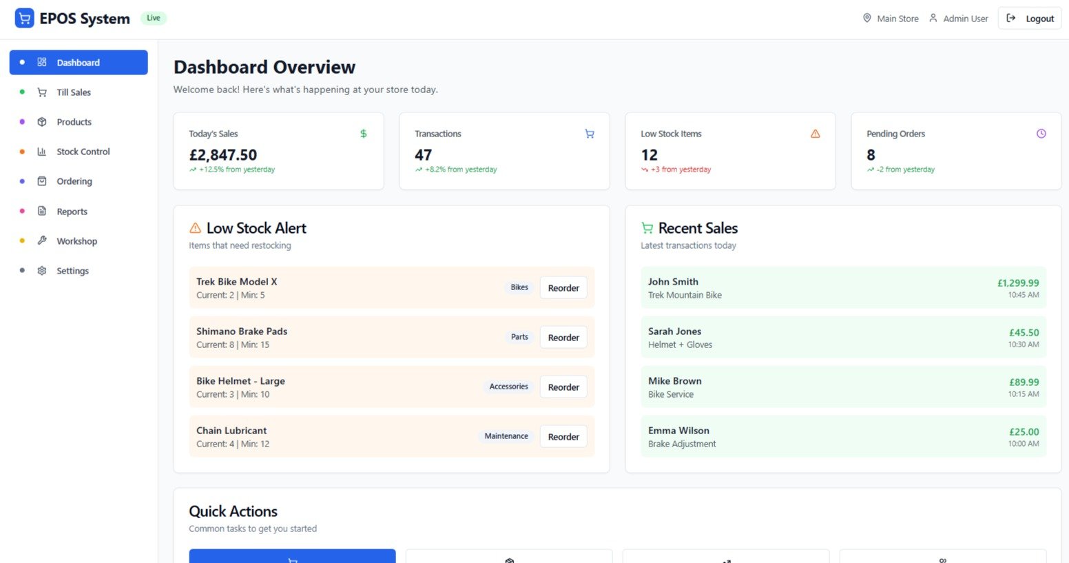Click the EPOS System shopping cart logo

click(x=24, y=19)
